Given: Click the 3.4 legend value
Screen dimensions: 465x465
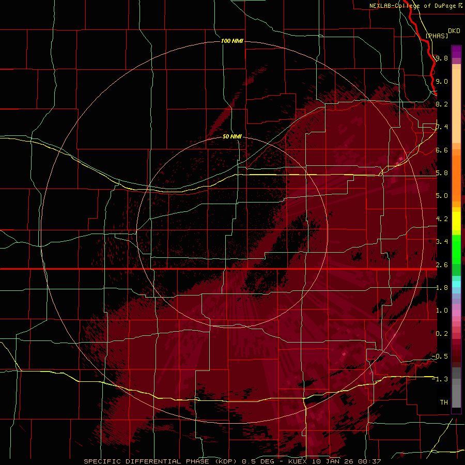Looking at the screenshot, I should pyautogui.click(x=442, y=242).
